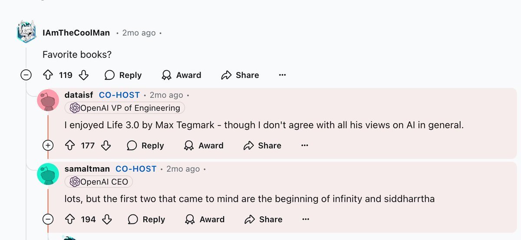Click samaltman's teal avatar thumbnail
Screen dimensions: 521x240
48,174
